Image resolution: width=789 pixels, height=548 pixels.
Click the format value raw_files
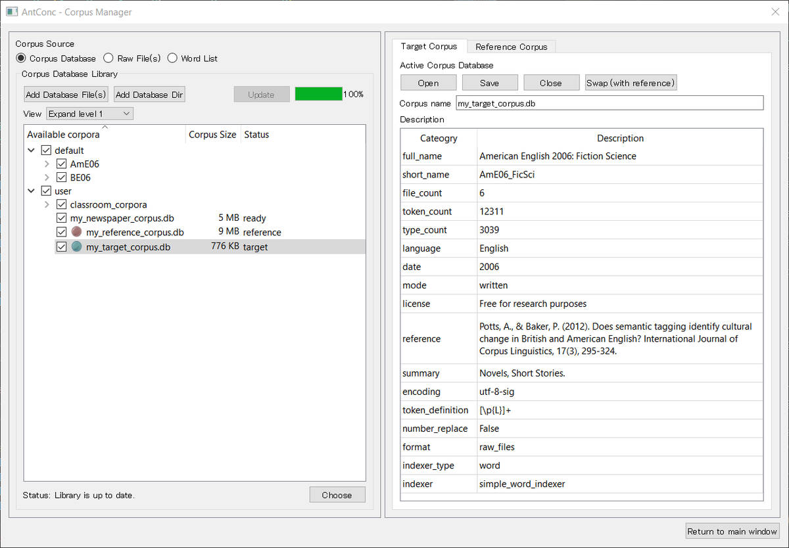[x=497, y=447]
